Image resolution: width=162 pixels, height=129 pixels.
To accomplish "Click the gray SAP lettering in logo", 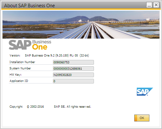I will tap(20, 45).
